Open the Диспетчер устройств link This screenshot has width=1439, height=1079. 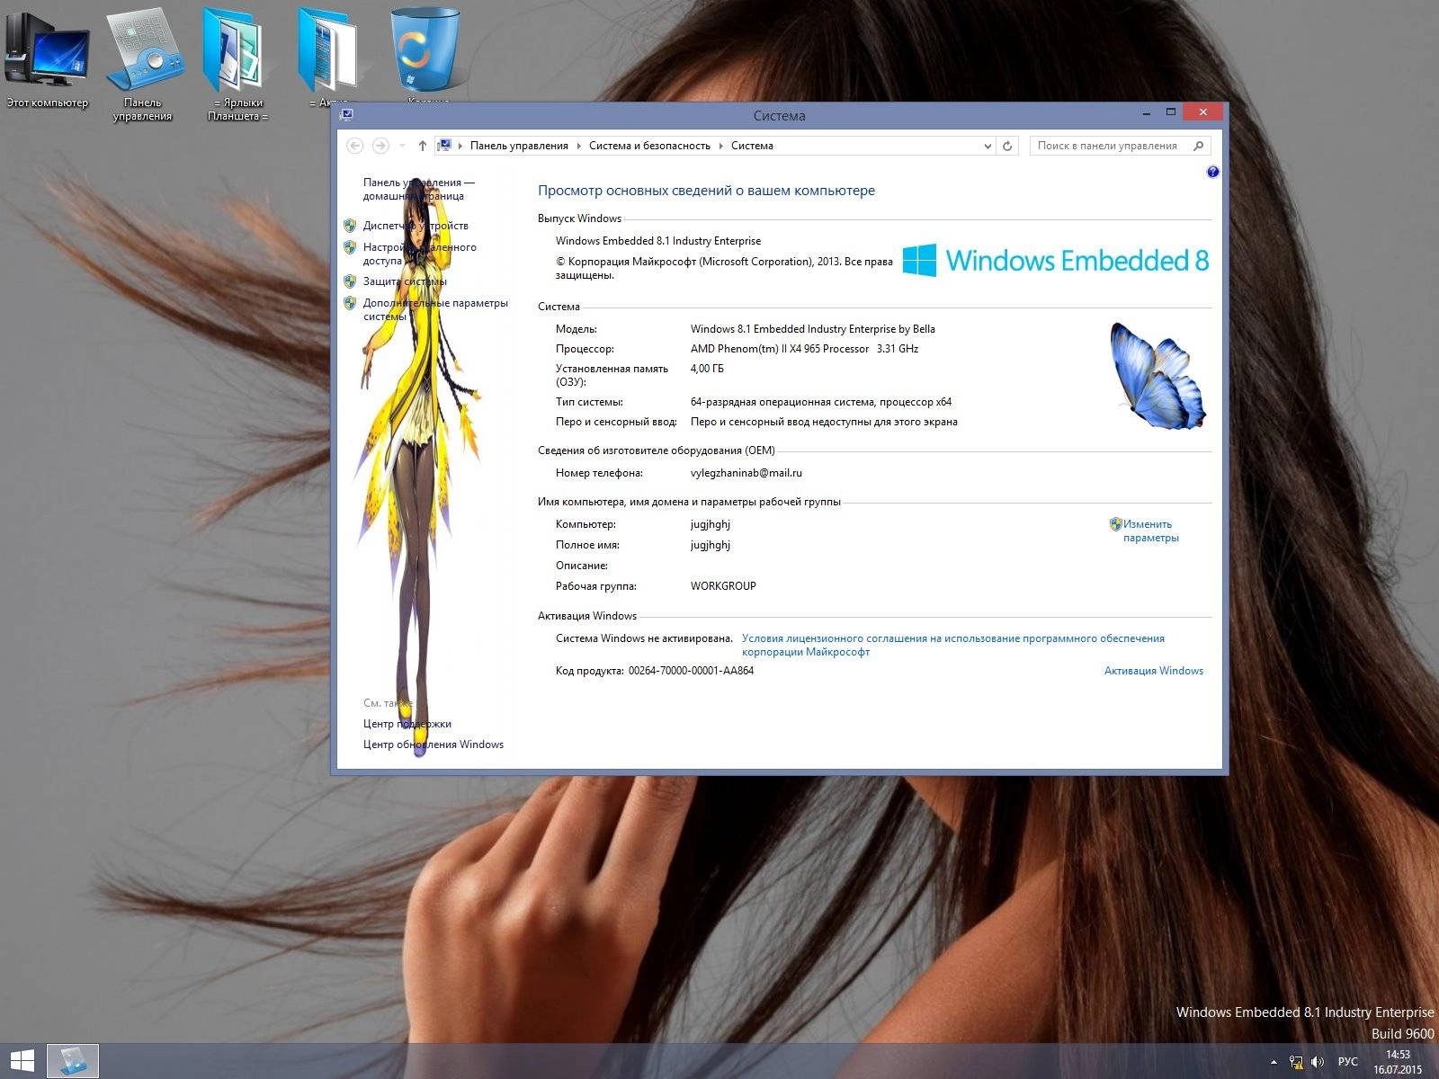[x=416, y=226]
